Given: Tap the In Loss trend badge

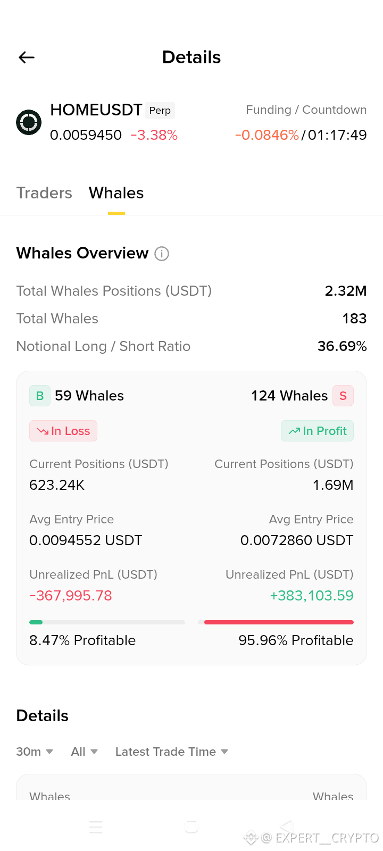Looking at the screenshot, I should (63, 431).
